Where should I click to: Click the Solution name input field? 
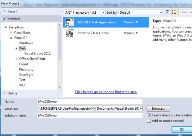pos(90,116)
